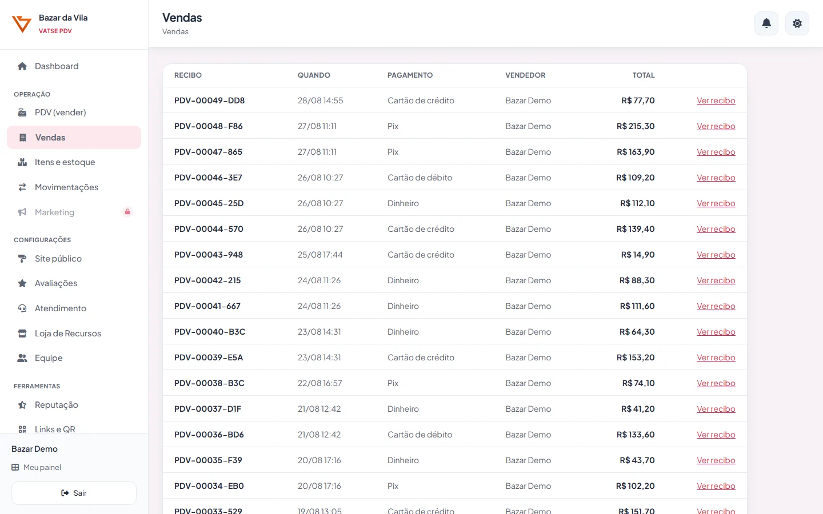
Task: Open PDV (vender) cash register icon
Action: pos(22,113)
